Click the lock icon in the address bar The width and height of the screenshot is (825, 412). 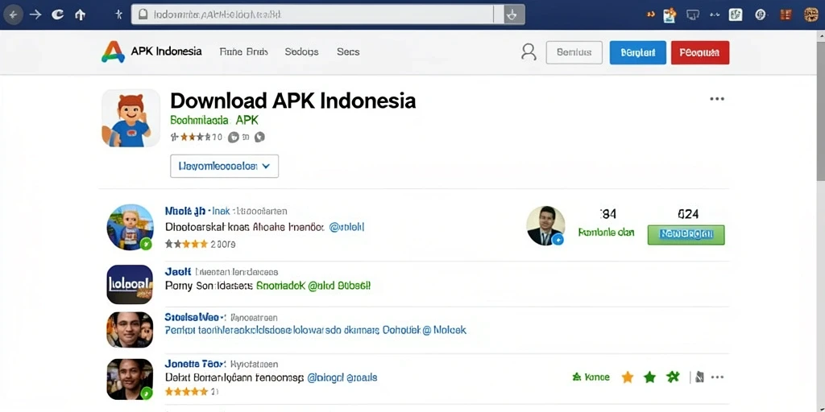point(143,14)
